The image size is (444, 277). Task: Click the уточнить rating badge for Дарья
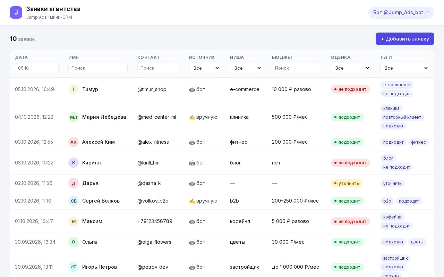[x=347, y=183]
